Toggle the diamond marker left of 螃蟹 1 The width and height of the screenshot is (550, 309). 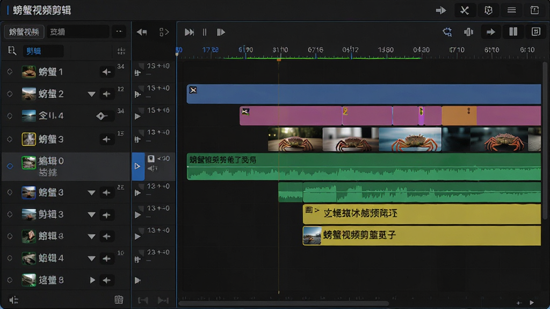(x=10, y=71)
